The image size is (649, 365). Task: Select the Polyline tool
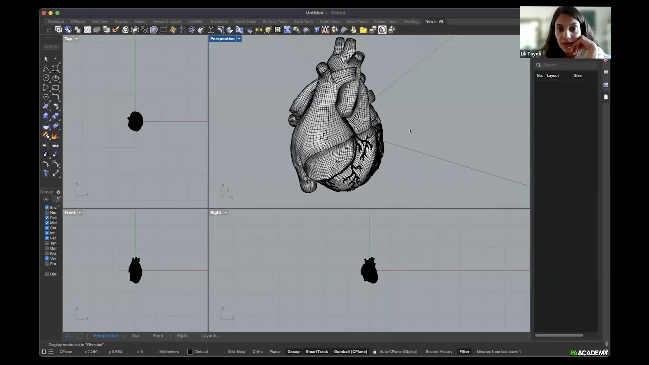coord(46,68)
